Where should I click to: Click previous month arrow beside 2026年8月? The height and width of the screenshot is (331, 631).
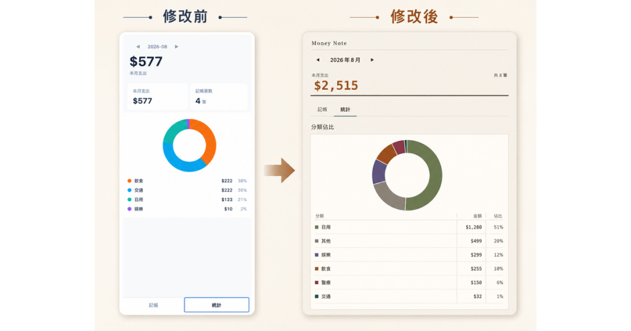(x=318, y=60)
